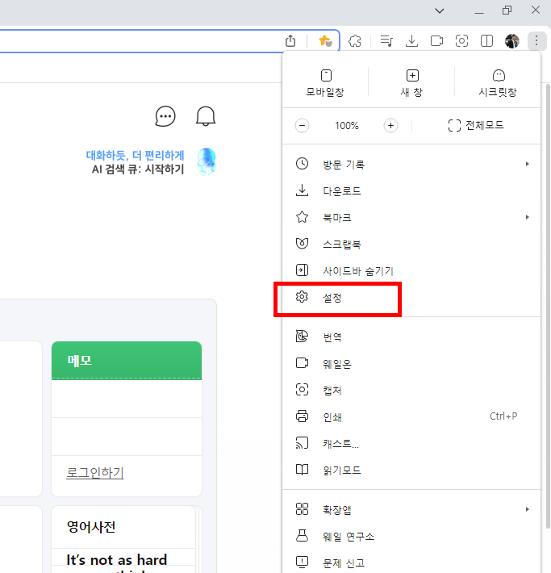Click the report icon beside 문제 신고
The height and width of the screenshot is (573, 551).
(302, 562)
